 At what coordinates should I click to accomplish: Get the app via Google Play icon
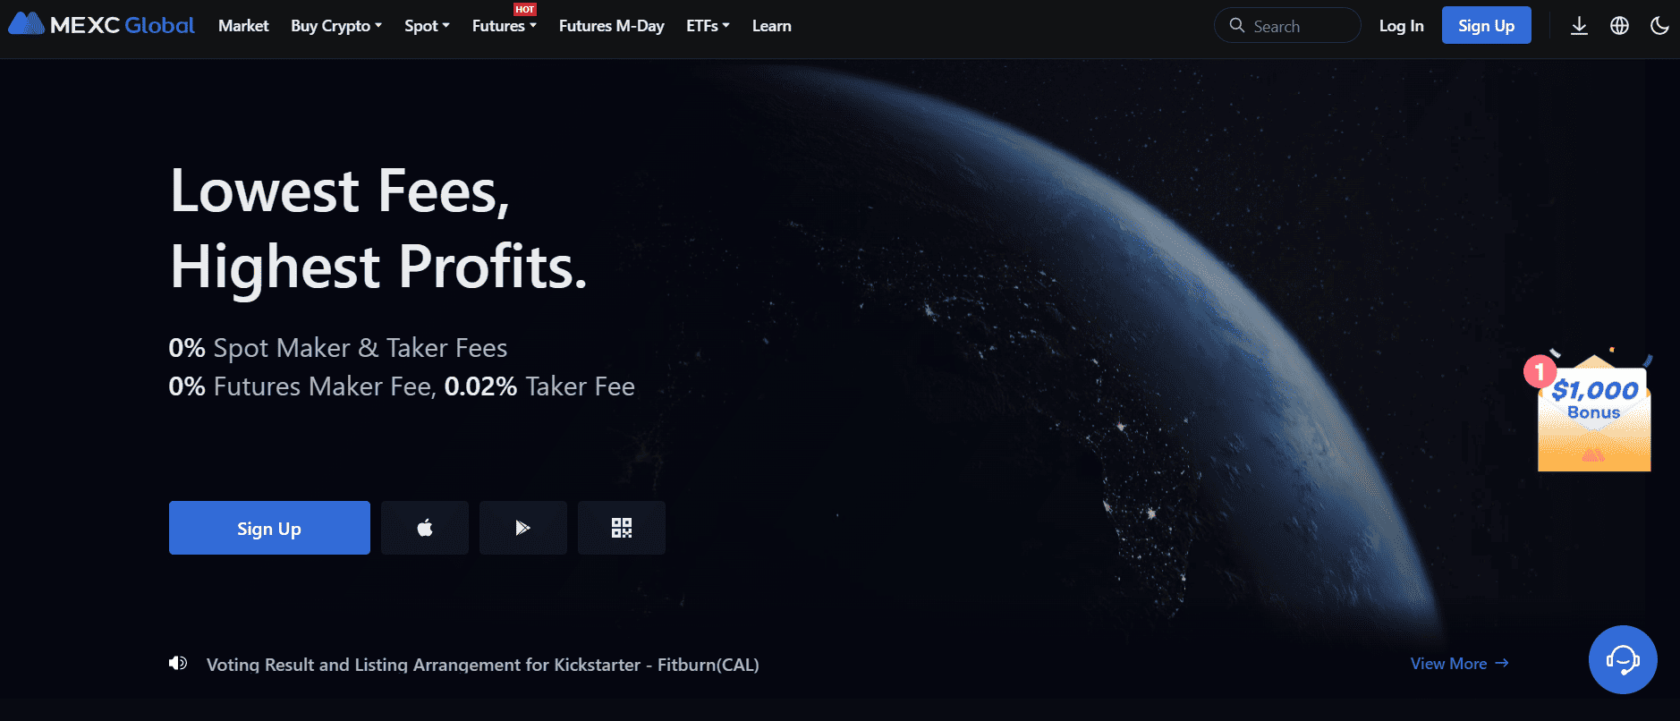(523, 528)
